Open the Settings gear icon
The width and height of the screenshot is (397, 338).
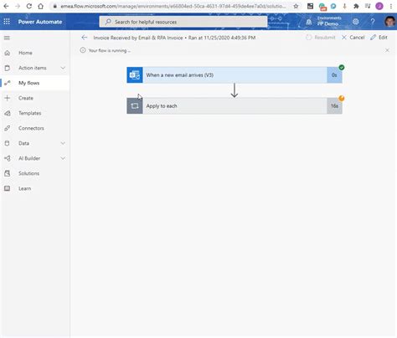click(x=355, y=22)
